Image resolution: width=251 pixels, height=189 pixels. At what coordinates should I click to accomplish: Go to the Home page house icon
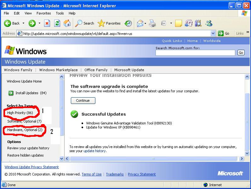[x=67, y=23]
